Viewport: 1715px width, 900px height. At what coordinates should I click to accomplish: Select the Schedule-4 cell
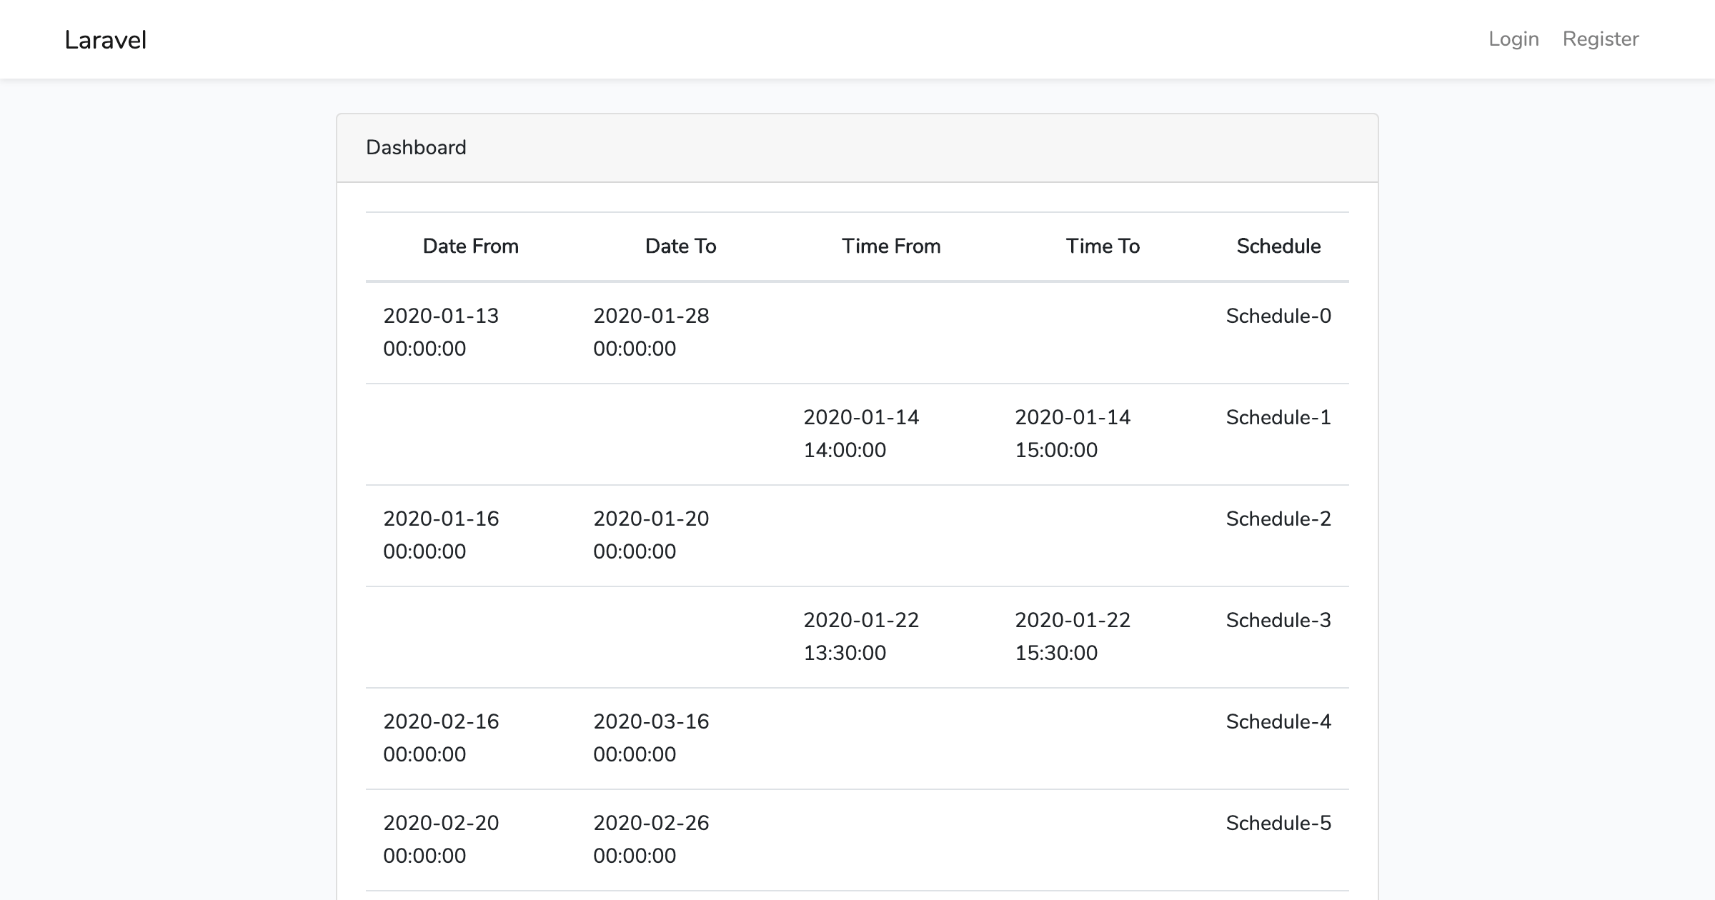coord(1278,721)
